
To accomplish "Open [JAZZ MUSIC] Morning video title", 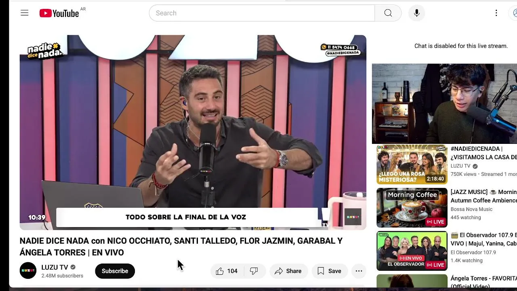I will click(x=483, y=196).
